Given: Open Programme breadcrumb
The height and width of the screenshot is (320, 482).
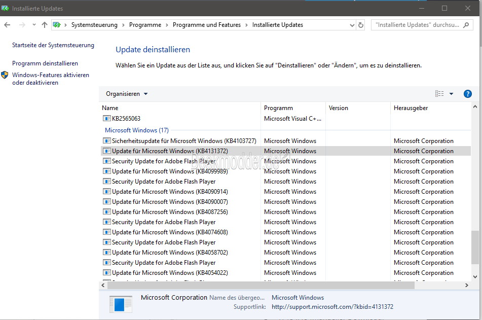Looking at the screenshot, I should point(145,25).
